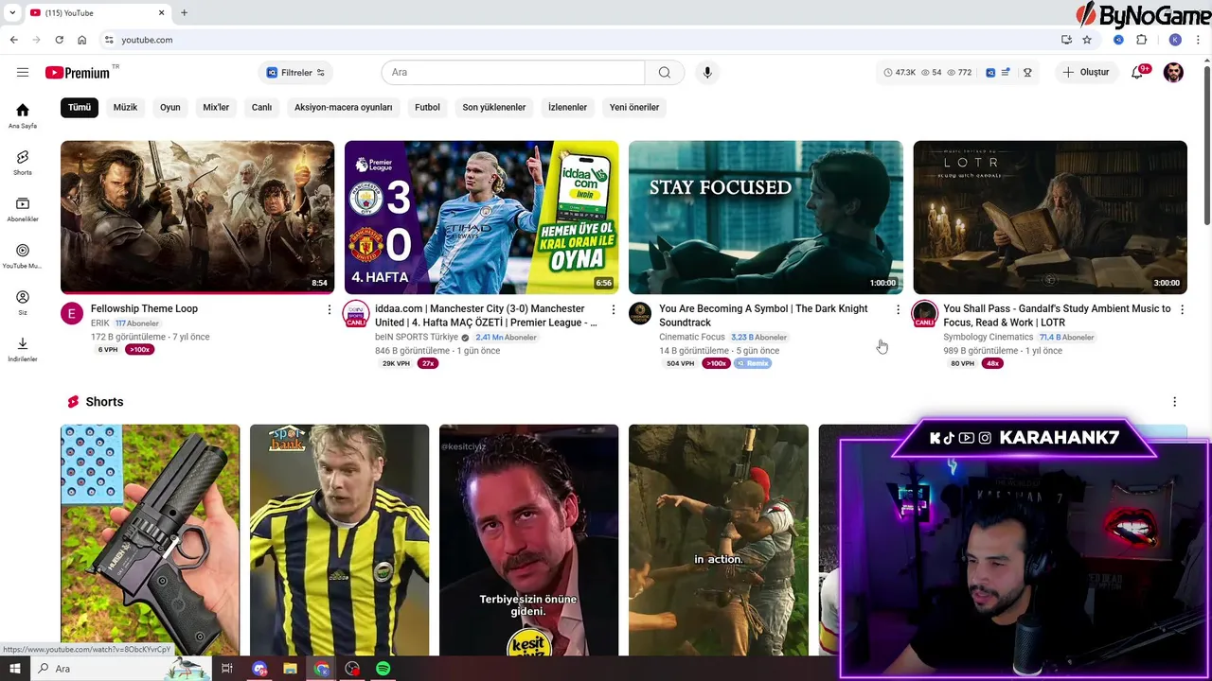
Task: Play the Fellowship Theme Loop thumbnail
Action: tap(197, 218)
